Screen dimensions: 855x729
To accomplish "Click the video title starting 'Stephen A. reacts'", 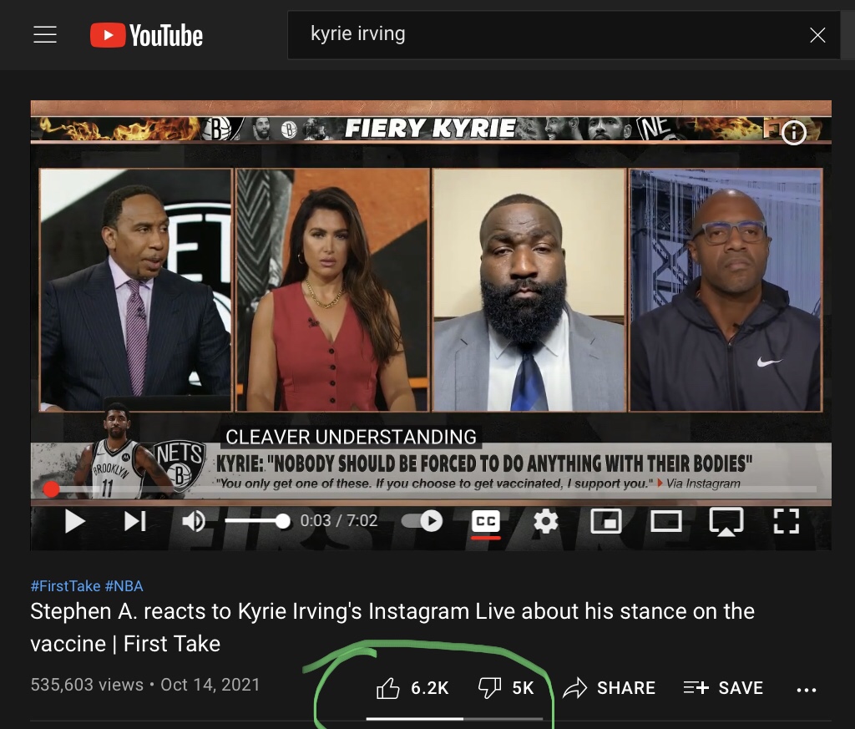I will [x=392, y=627].
